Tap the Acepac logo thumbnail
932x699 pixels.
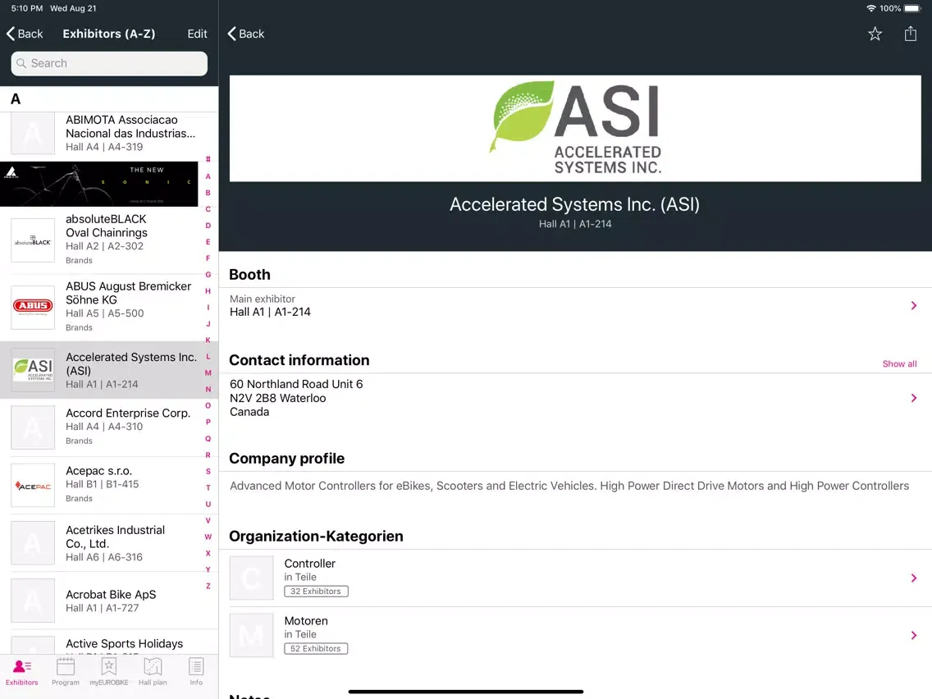[x=33, y=485]
